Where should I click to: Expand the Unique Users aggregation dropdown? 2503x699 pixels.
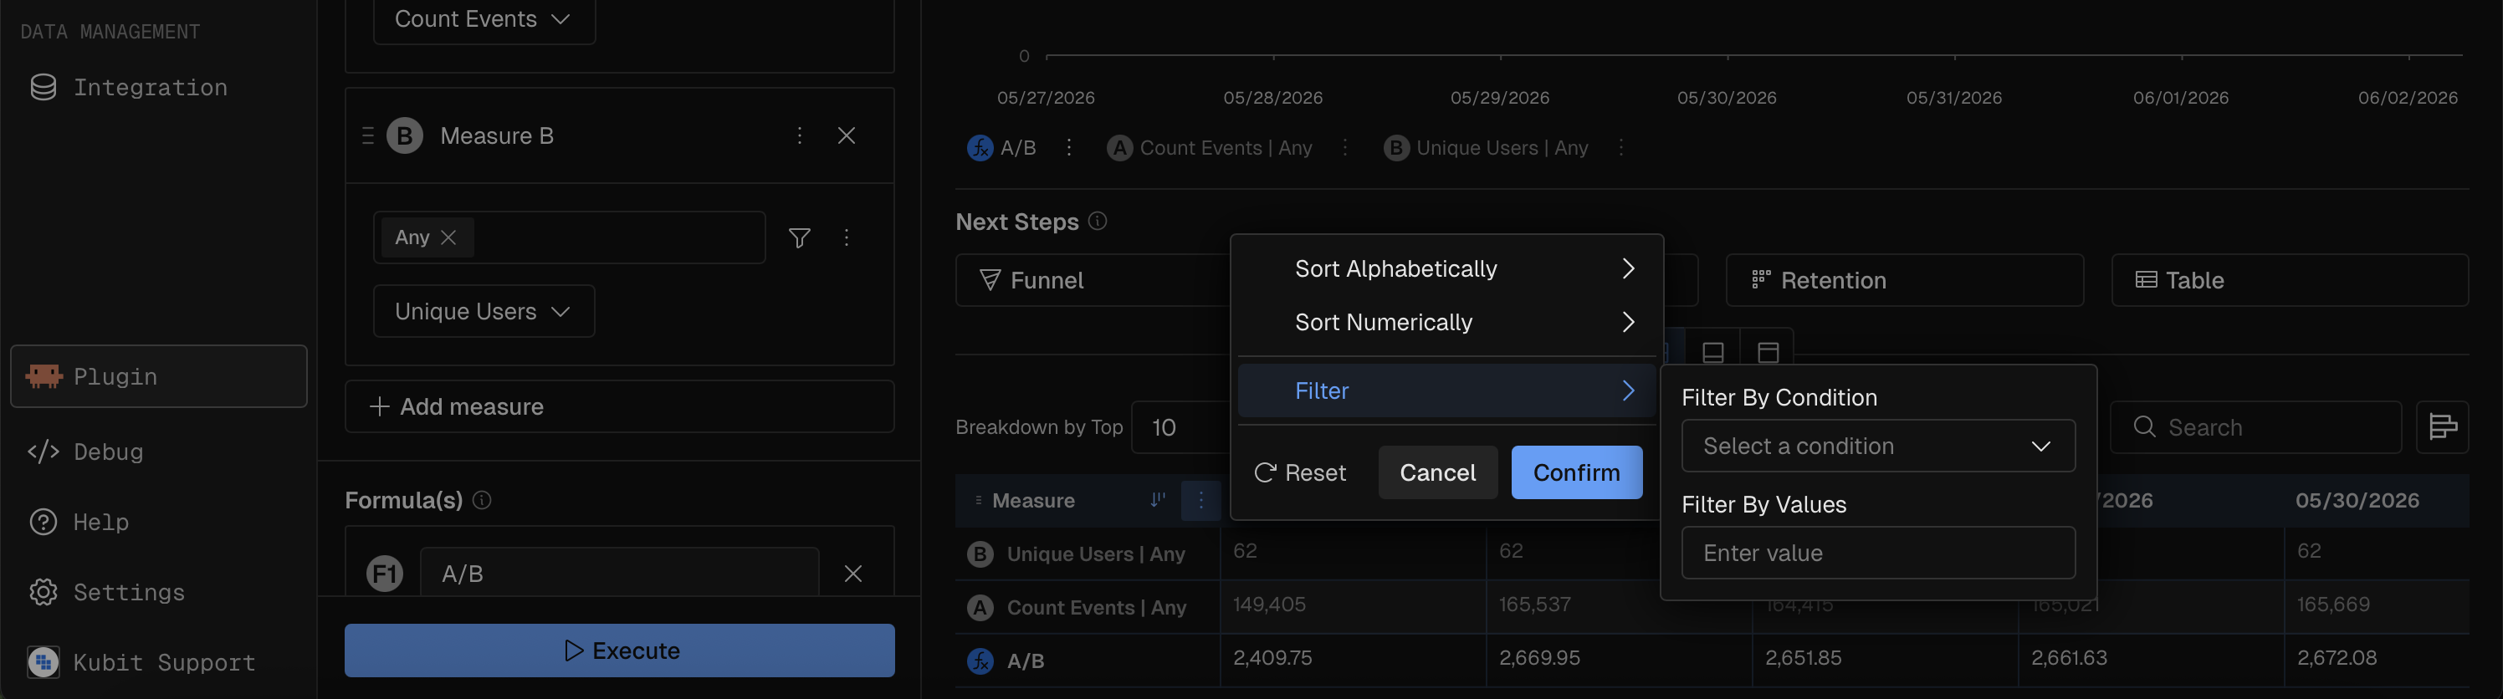[484, 311]
